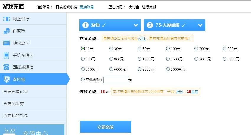Open the VIP1 link in the notice
This screenshot has height=135, width=251.
pyautogui.click(x=141, y=39)
